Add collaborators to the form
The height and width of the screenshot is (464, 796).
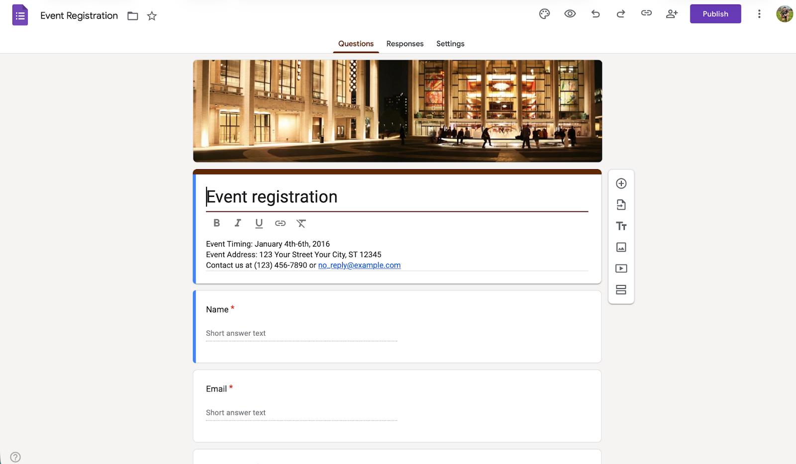click(x=672, y=14)
